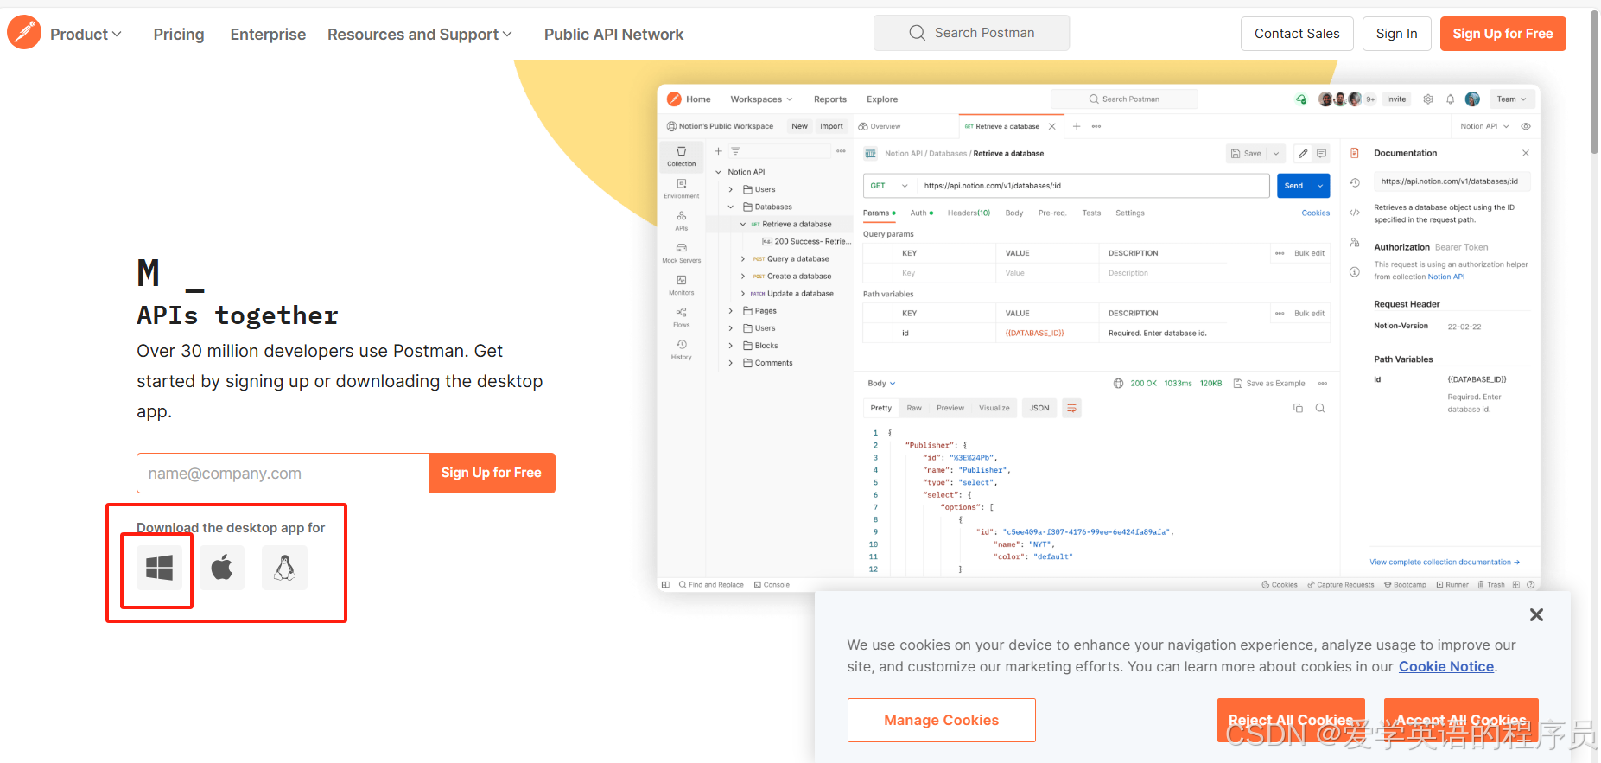1601x763 pixels.
Task: Download the macOS desktop app via Apple icon
Action: coord(222,568)
